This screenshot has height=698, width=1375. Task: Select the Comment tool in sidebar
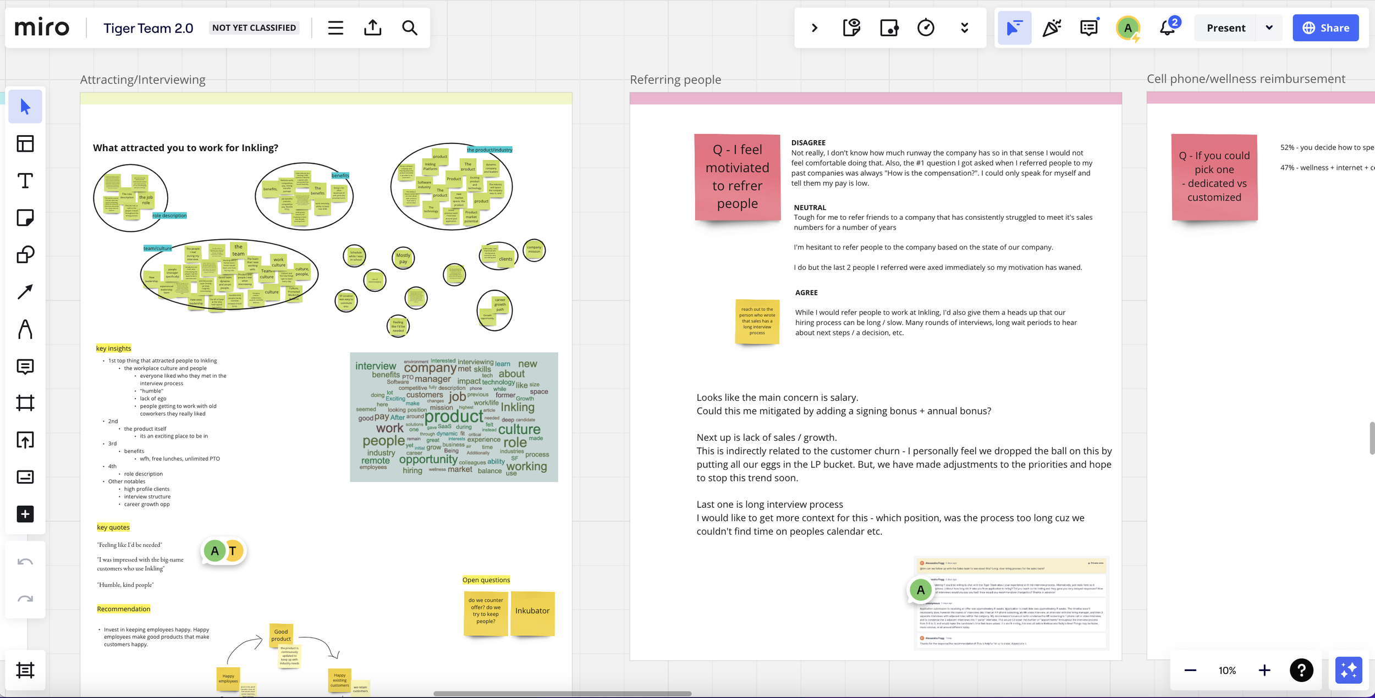[x=25, y=366]
